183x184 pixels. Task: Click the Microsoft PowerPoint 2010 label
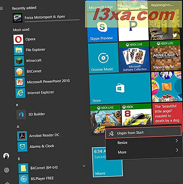[48, 81]
